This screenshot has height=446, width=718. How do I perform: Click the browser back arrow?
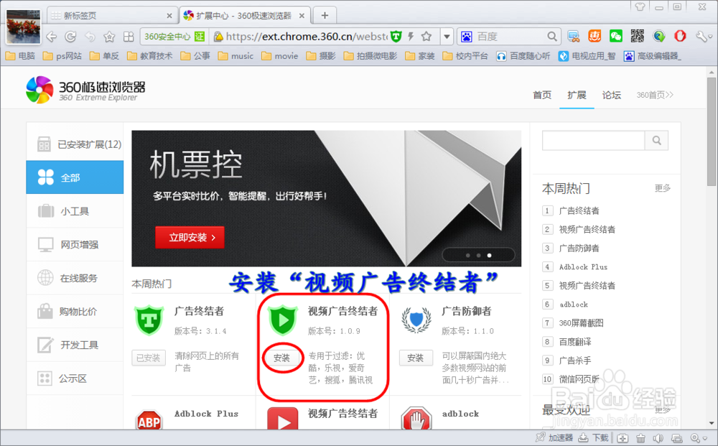point(52,37)
